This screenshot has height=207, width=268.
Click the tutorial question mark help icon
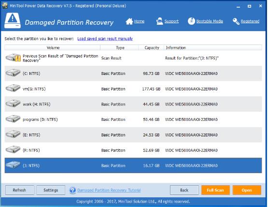(x=72, y=190)
